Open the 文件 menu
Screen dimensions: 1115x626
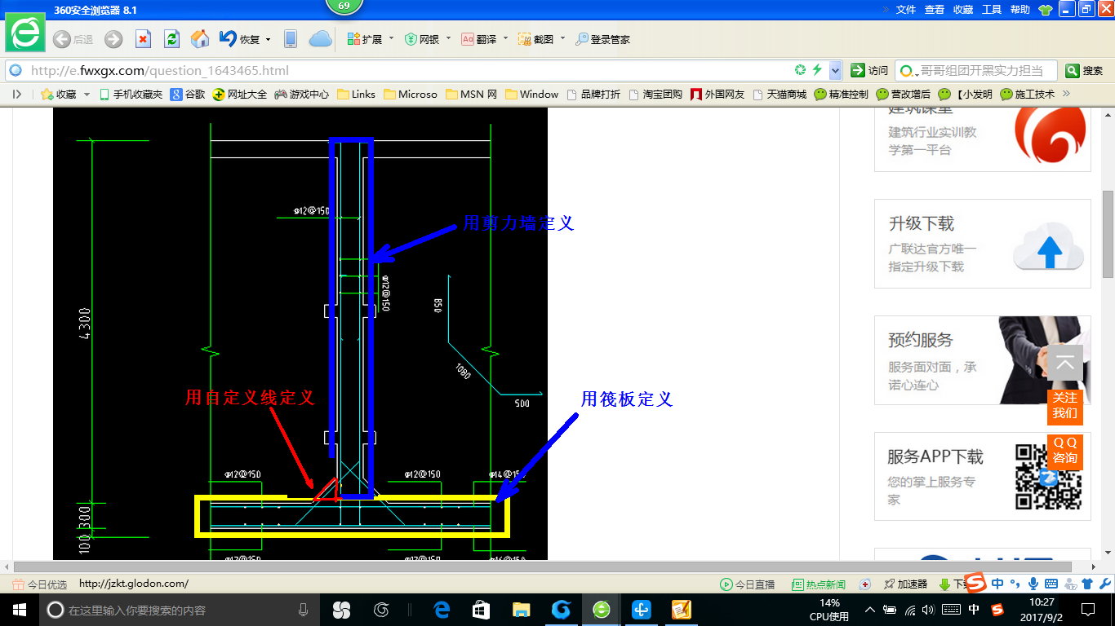(906, 9)
